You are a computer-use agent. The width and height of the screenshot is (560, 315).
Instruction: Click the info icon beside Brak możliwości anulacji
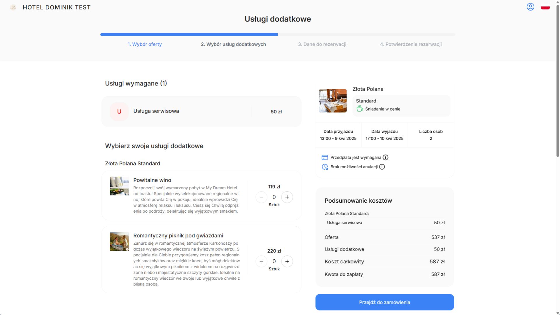(x=382, y=167)
